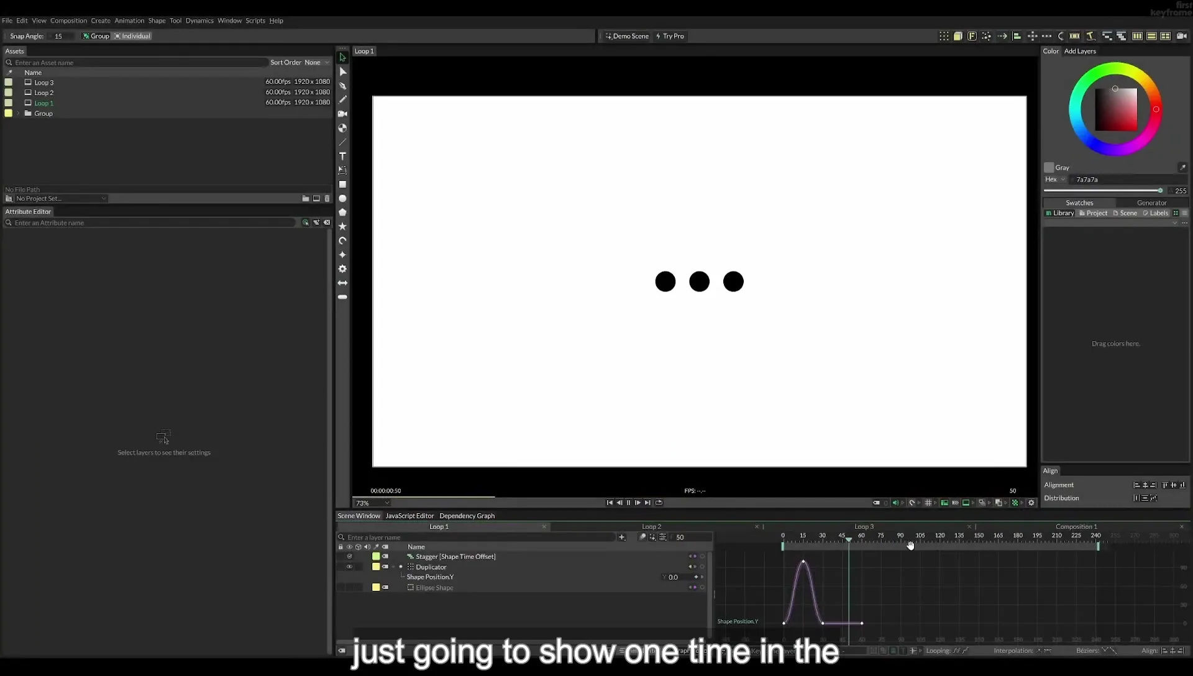Screen dimensions: 1193x676
Task: Open the Hex color mode dropdown
Action: pos(1054,180)
